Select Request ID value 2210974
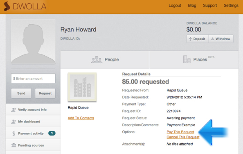The width and height of the screenshot is (243, 154). [173, 111]
